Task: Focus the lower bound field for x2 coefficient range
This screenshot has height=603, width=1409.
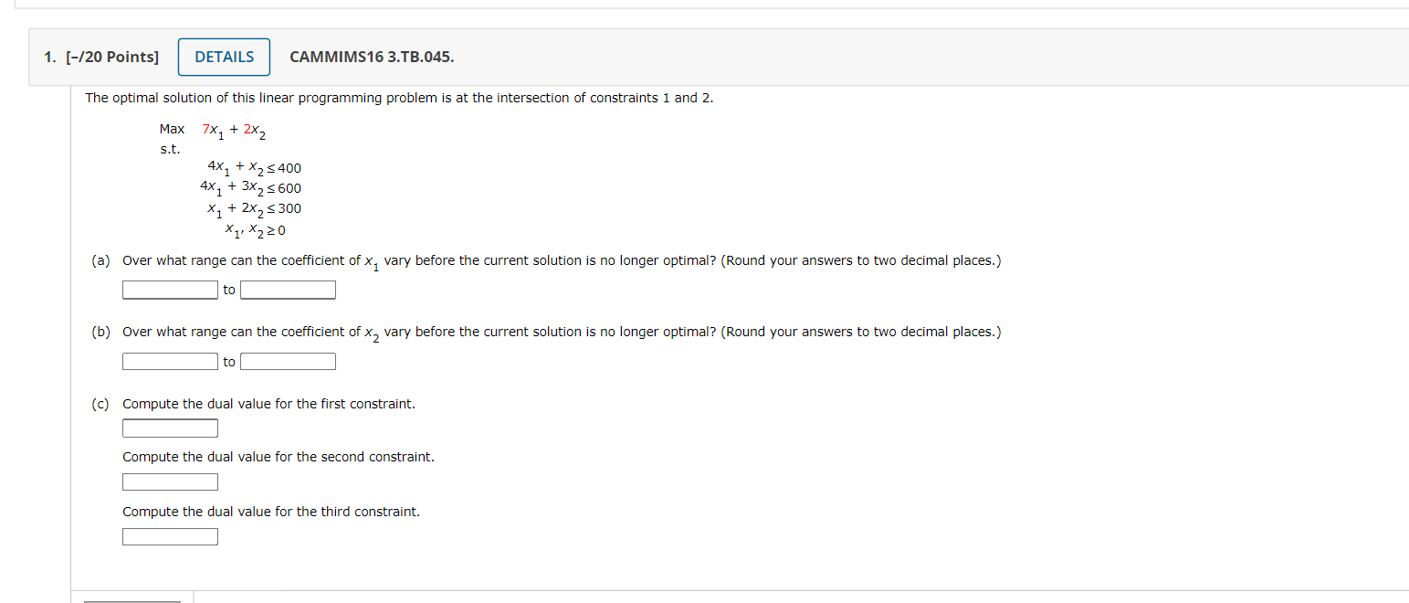Action: coord(171,362)
